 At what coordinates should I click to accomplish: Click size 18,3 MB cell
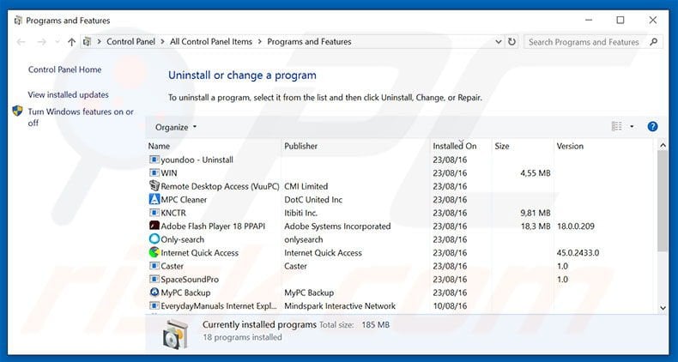click(536, 226)
